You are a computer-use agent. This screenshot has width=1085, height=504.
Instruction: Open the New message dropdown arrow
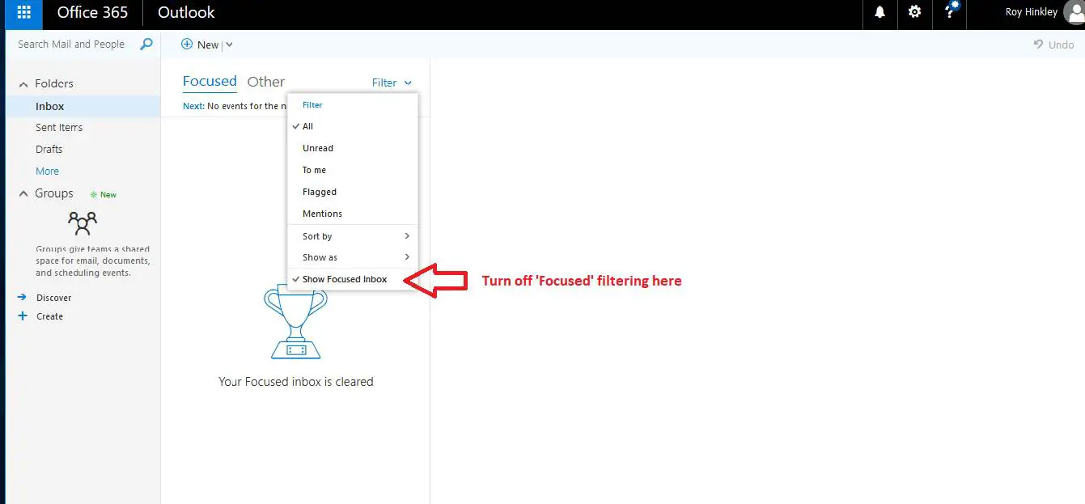[229, 44]
